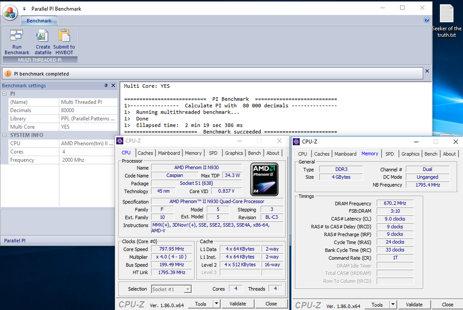Select the Benchmark ribbon tab
The height and width of the screenshot is (310, 463).
click(39, 21)
